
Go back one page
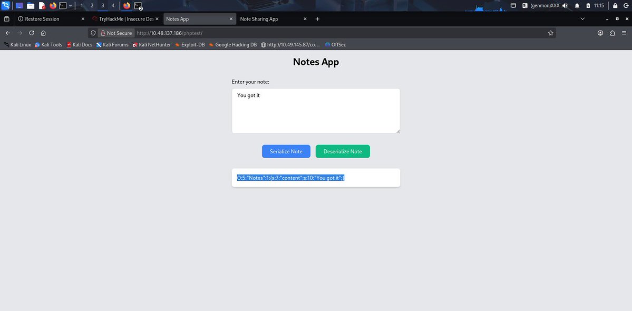tap(8, 33)
